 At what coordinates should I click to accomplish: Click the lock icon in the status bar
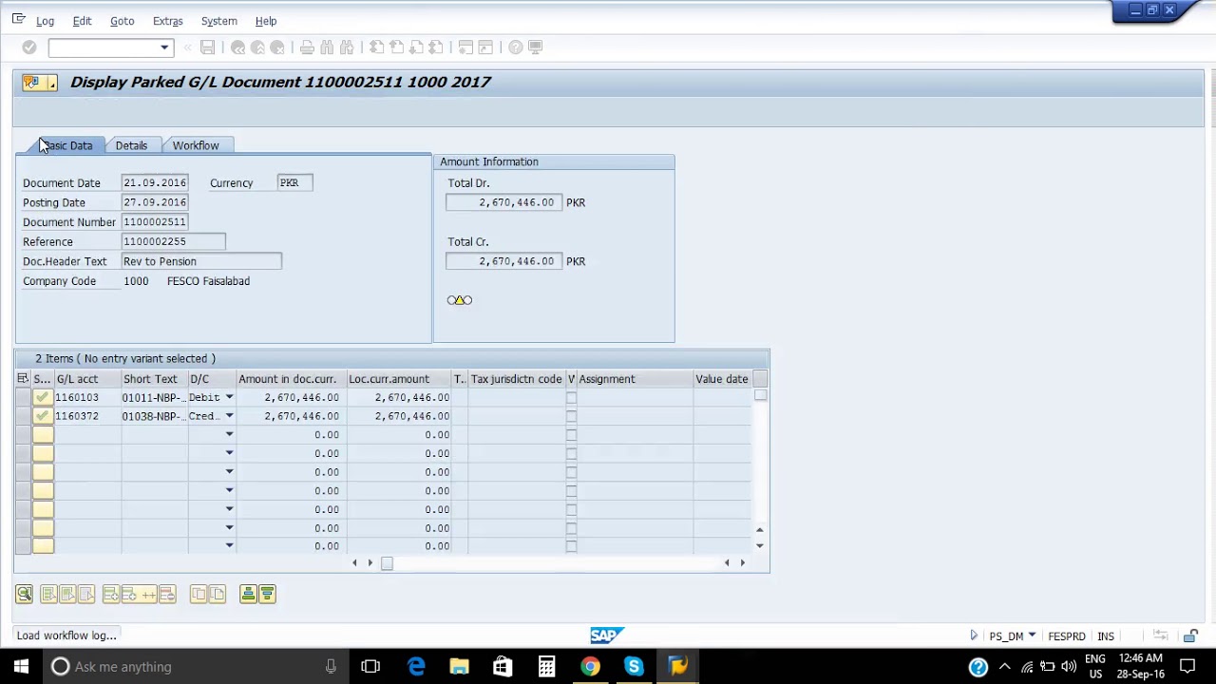click(1190, 636)
